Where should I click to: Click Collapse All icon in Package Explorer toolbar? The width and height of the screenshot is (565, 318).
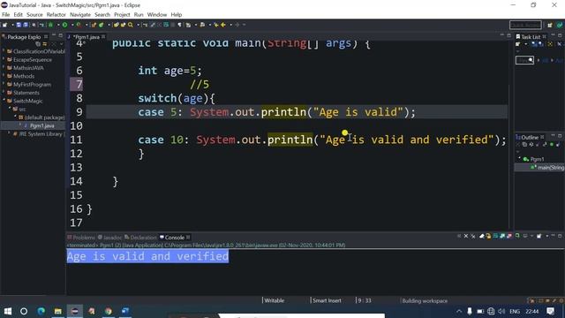[38, 44]
